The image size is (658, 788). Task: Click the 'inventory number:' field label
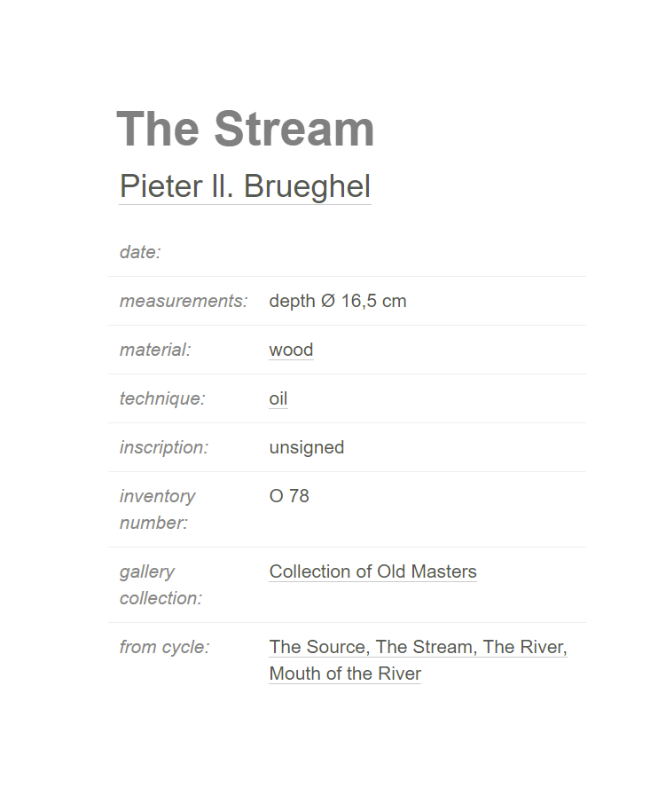[157, 509]
